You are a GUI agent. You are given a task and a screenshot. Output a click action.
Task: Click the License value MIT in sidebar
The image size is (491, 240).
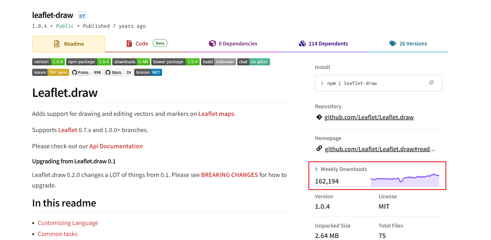tap(384, 206)
